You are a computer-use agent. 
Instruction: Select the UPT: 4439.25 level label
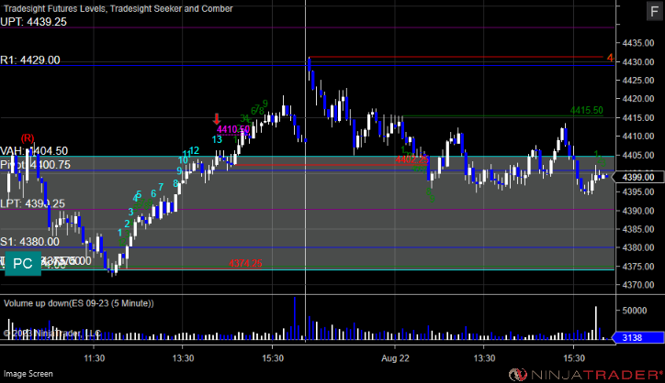tap(33, 22)
